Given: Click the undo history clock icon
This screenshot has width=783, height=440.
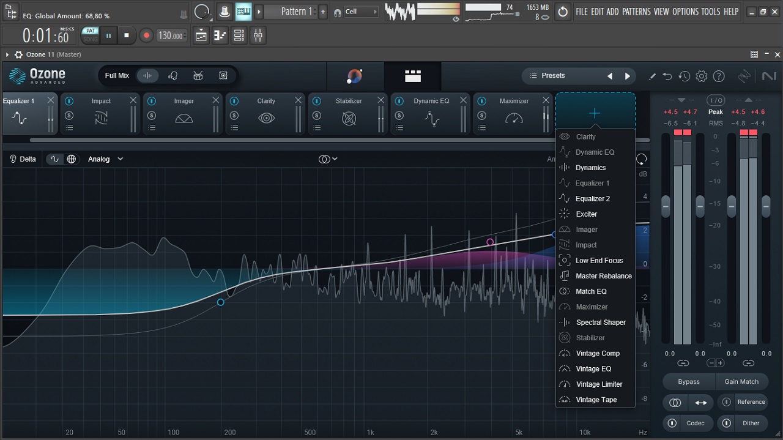Looking at the screenshot, I should (685, 76).
